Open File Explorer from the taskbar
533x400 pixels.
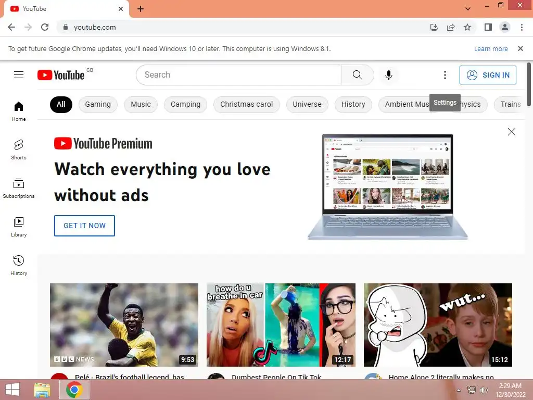[x=42, y=390]
